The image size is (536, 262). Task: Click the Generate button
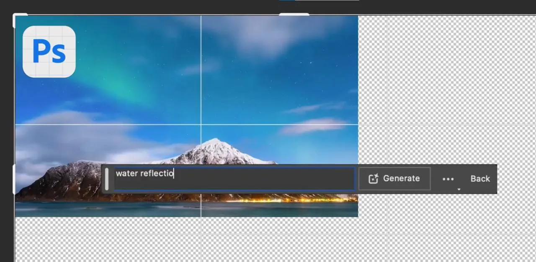tap(394, 179)
